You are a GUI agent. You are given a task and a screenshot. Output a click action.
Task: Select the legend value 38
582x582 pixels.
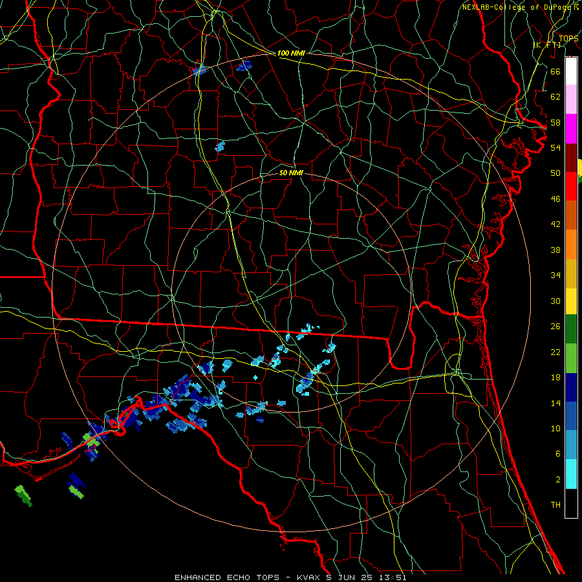[555, 250]
